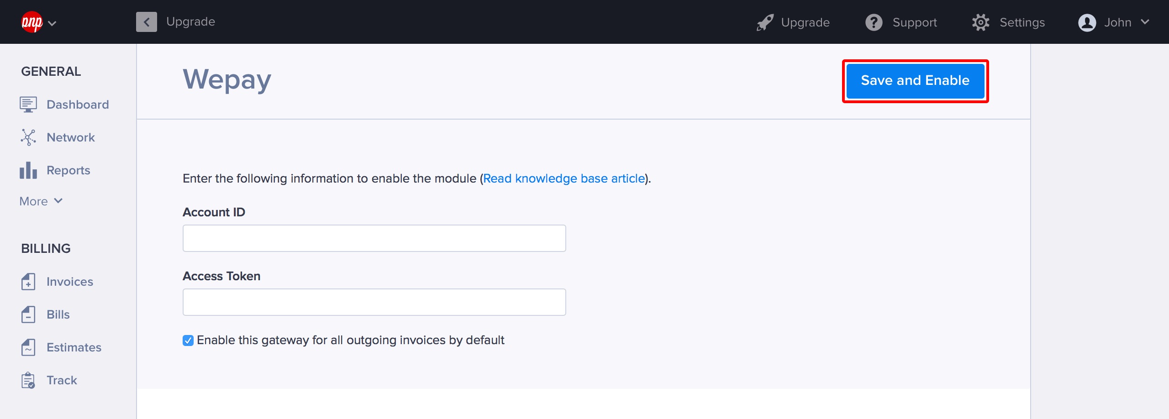Click the Settings gear icon
This screenshot has width=1169, height=419.
tap(980, 22)
